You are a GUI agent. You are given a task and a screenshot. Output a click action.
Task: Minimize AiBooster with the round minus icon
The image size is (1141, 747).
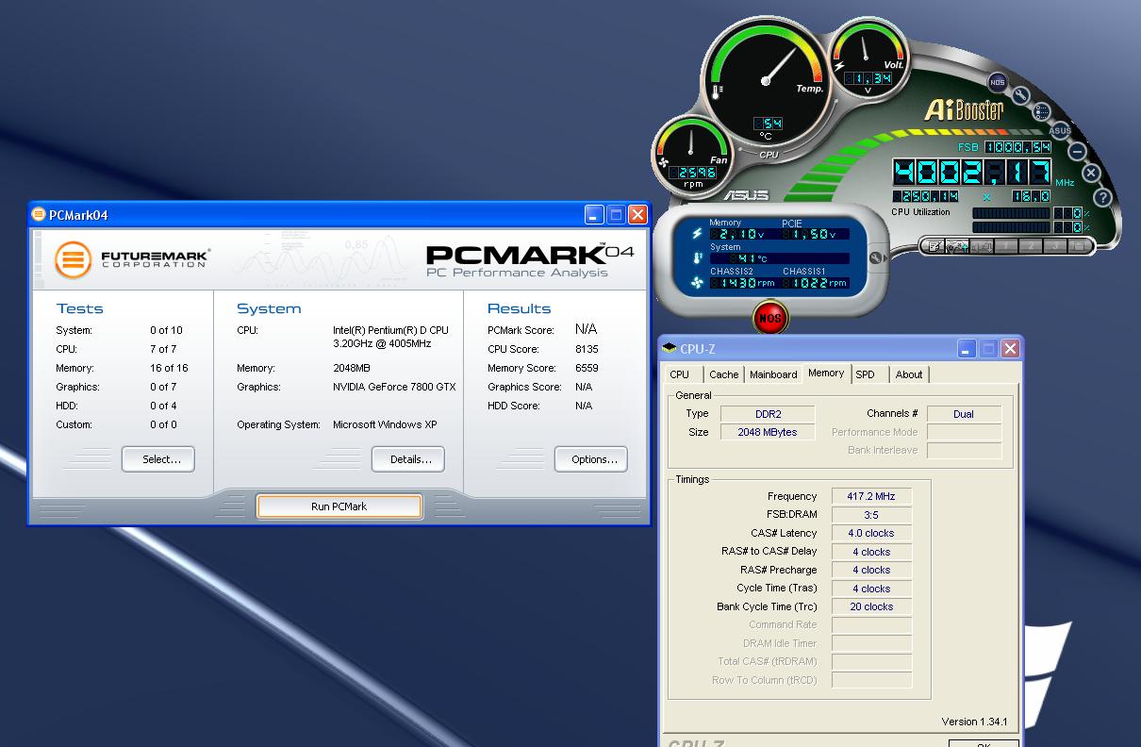point(1077,151)
